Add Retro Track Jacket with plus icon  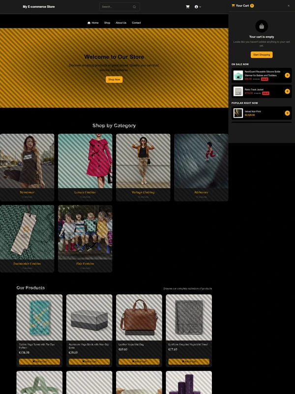(287, 91)
